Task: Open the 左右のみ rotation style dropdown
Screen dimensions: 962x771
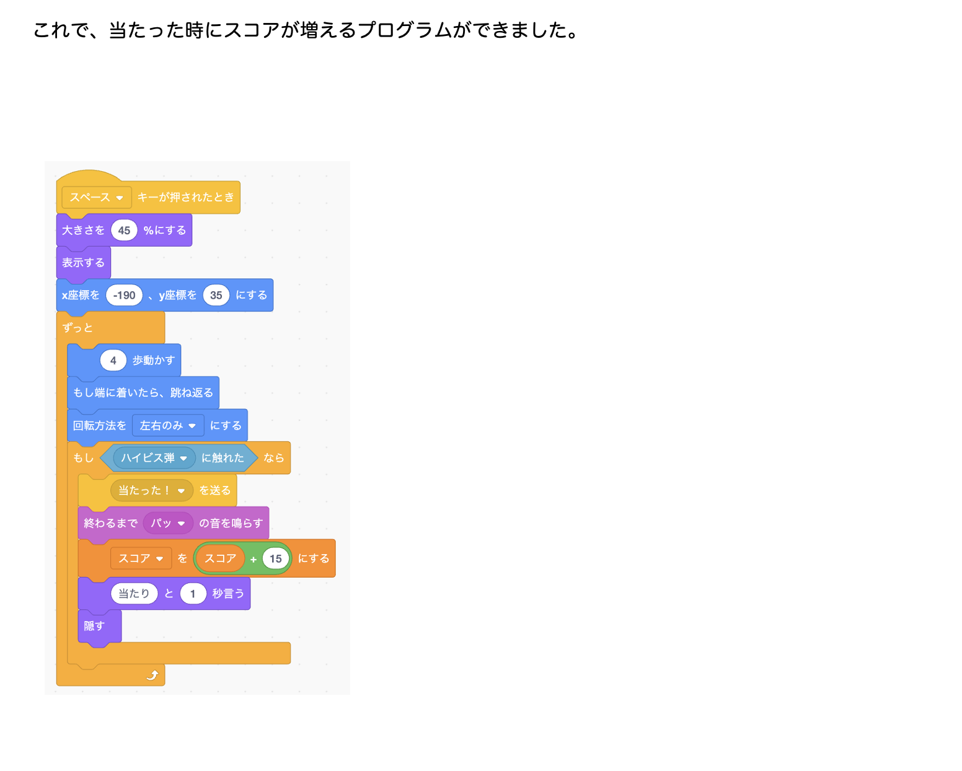Action: pyautogui.click(x=167, y=426)
